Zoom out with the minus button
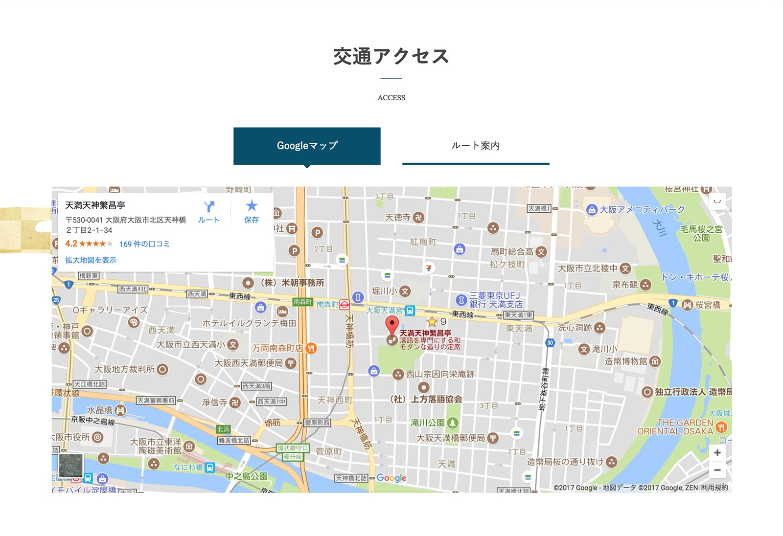The image size is (783, 536). 717,470
